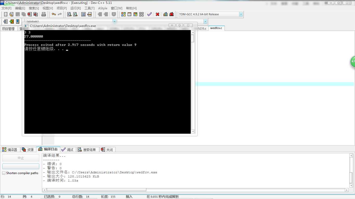Click the console scrollbar up arrow

pyautogui.click(x=193, y=32)
